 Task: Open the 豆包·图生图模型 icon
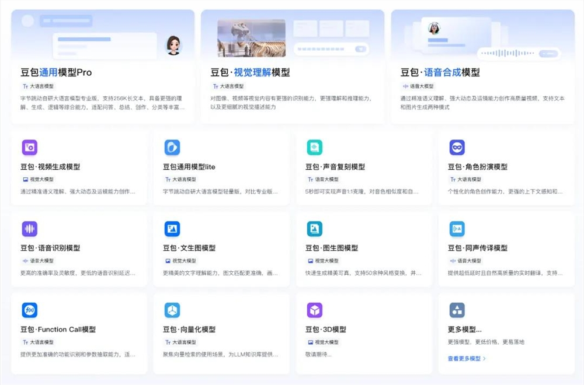tap(315, 229)
